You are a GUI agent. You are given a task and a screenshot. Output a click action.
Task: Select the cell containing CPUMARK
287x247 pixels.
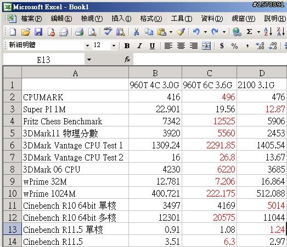click(x=75, y=97)
